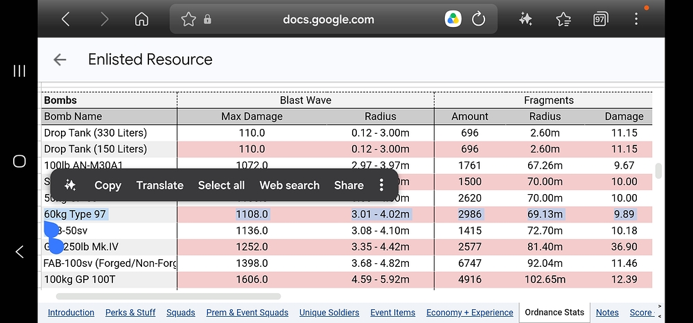The height and width of the screenshot is (323, 693).
Task: Select fragment radius 81.40m
Action: [x=545, y=247]
